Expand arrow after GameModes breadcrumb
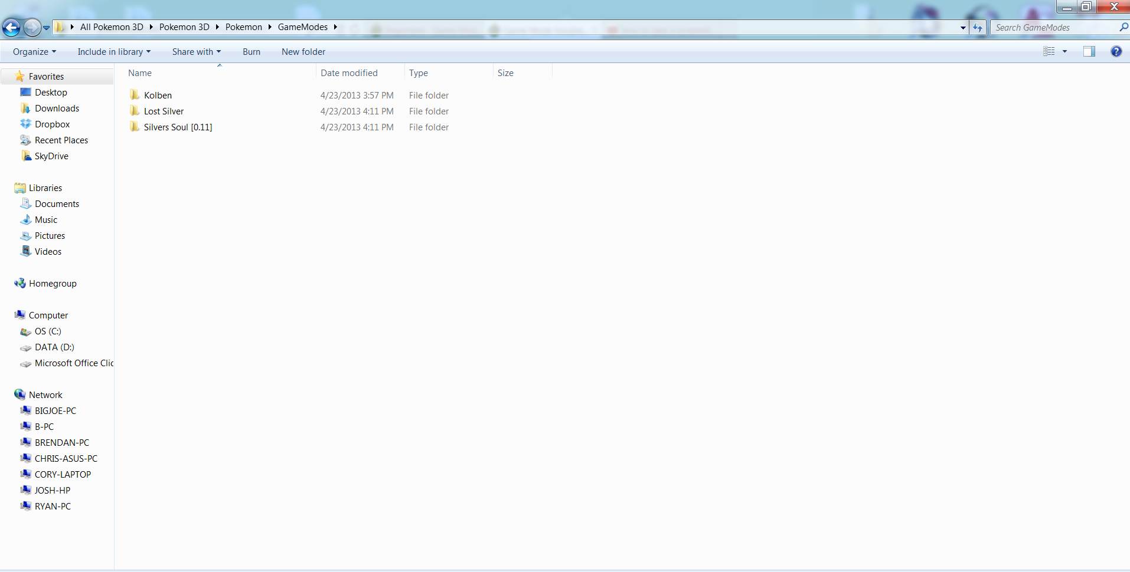Viewport: 1130px width, 572px height. pyautogui.click(x=335, y=27)
